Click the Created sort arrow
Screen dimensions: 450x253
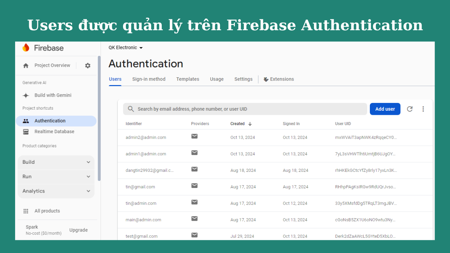point(250,124)
